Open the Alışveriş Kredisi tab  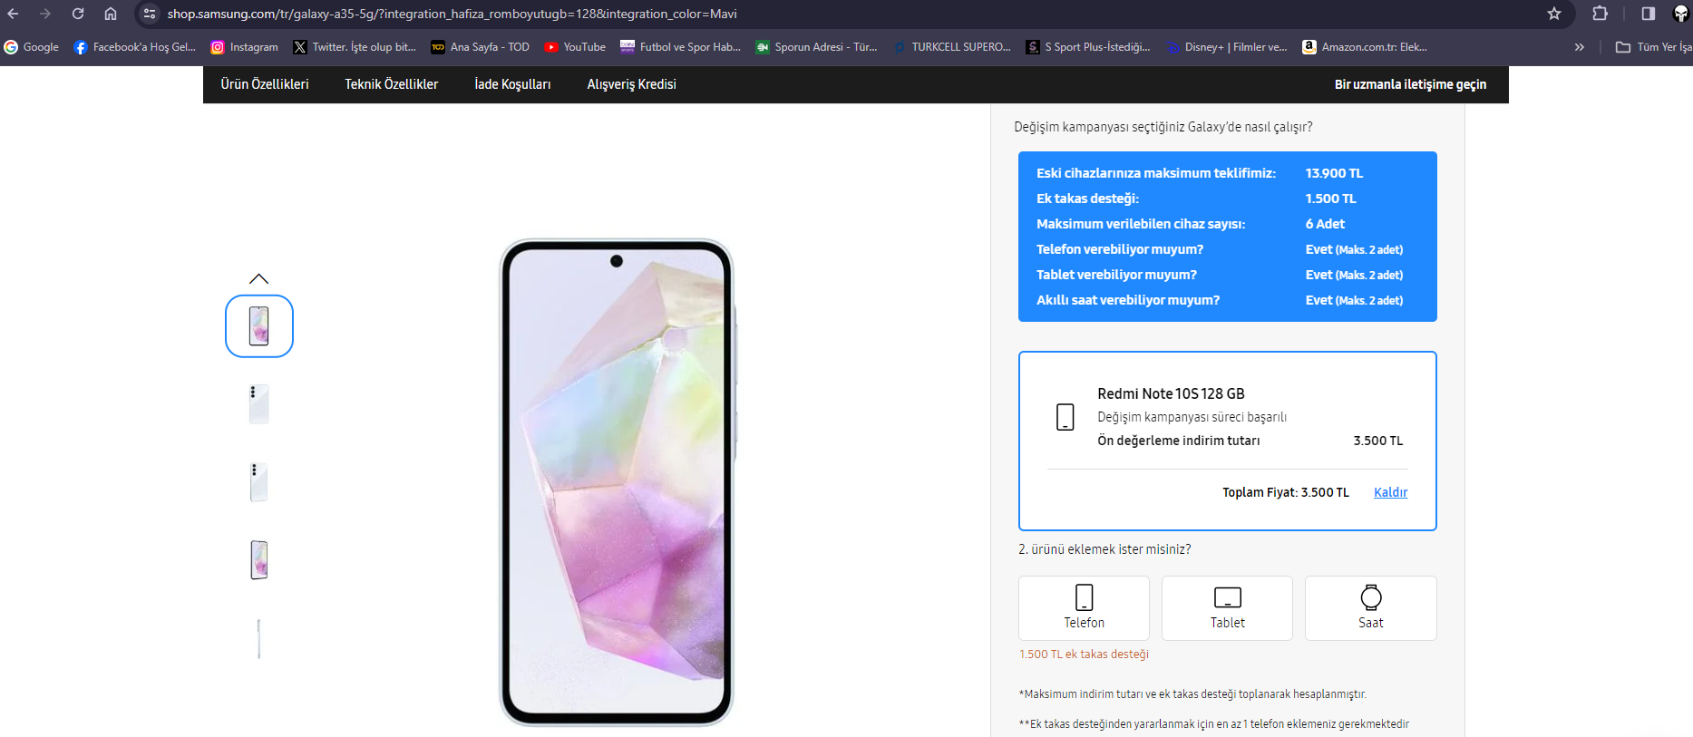(x=632, y=84)
